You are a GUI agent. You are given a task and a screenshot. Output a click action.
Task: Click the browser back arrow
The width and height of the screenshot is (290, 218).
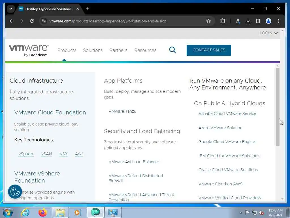[x=11, y=21]
